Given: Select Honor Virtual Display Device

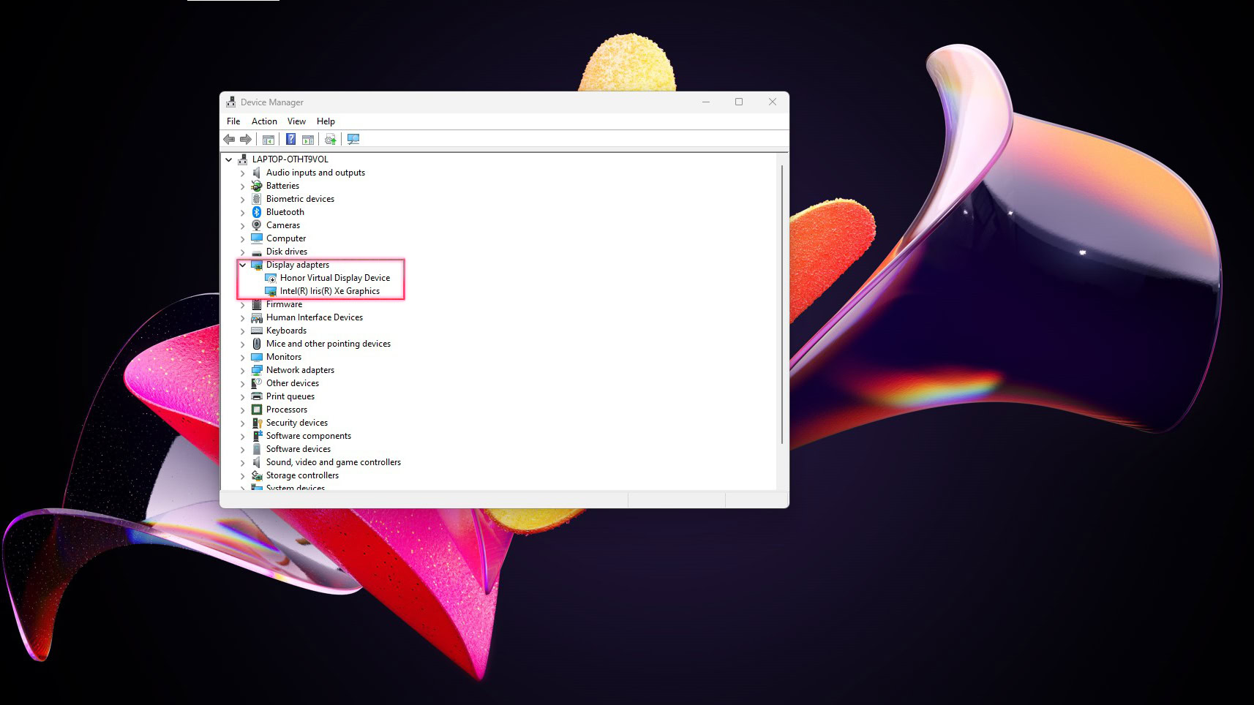Looking at the screenshot, I should coord(335,278).
